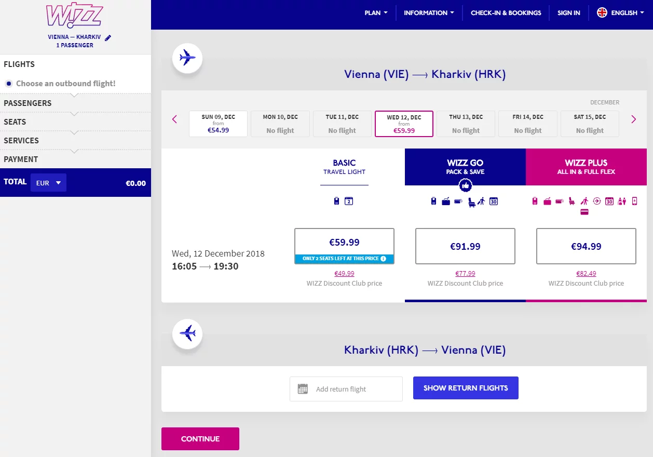Click the Wizz Air logo
The image size is (653, 457).
pos(75,16)
